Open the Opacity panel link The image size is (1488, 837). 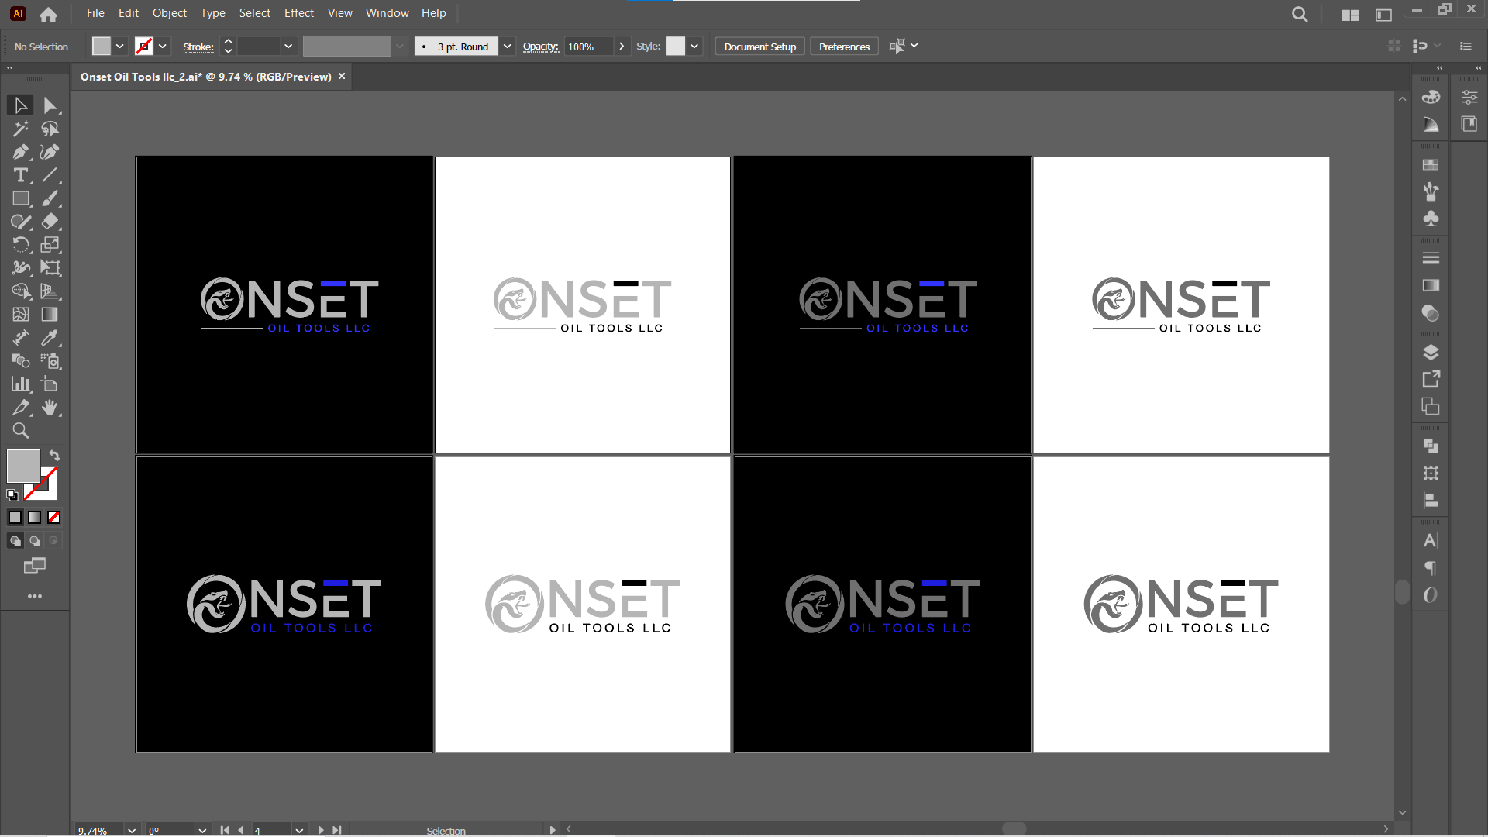coord(541,46)
